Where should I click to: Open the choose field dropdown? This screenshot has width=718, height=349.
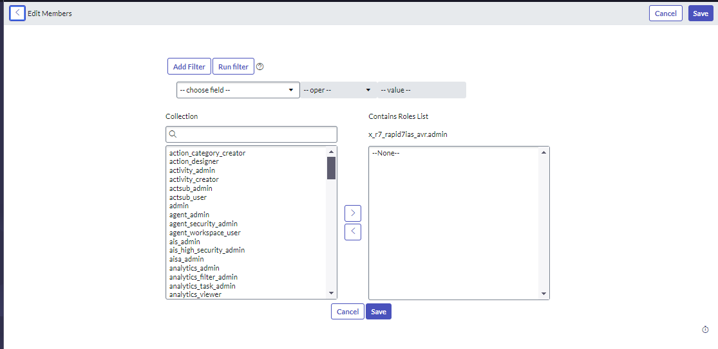238,90
